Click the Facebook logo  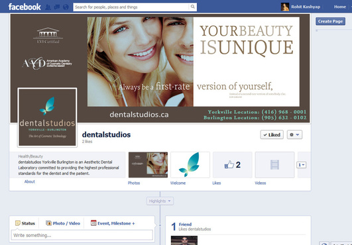pos(25,7)
